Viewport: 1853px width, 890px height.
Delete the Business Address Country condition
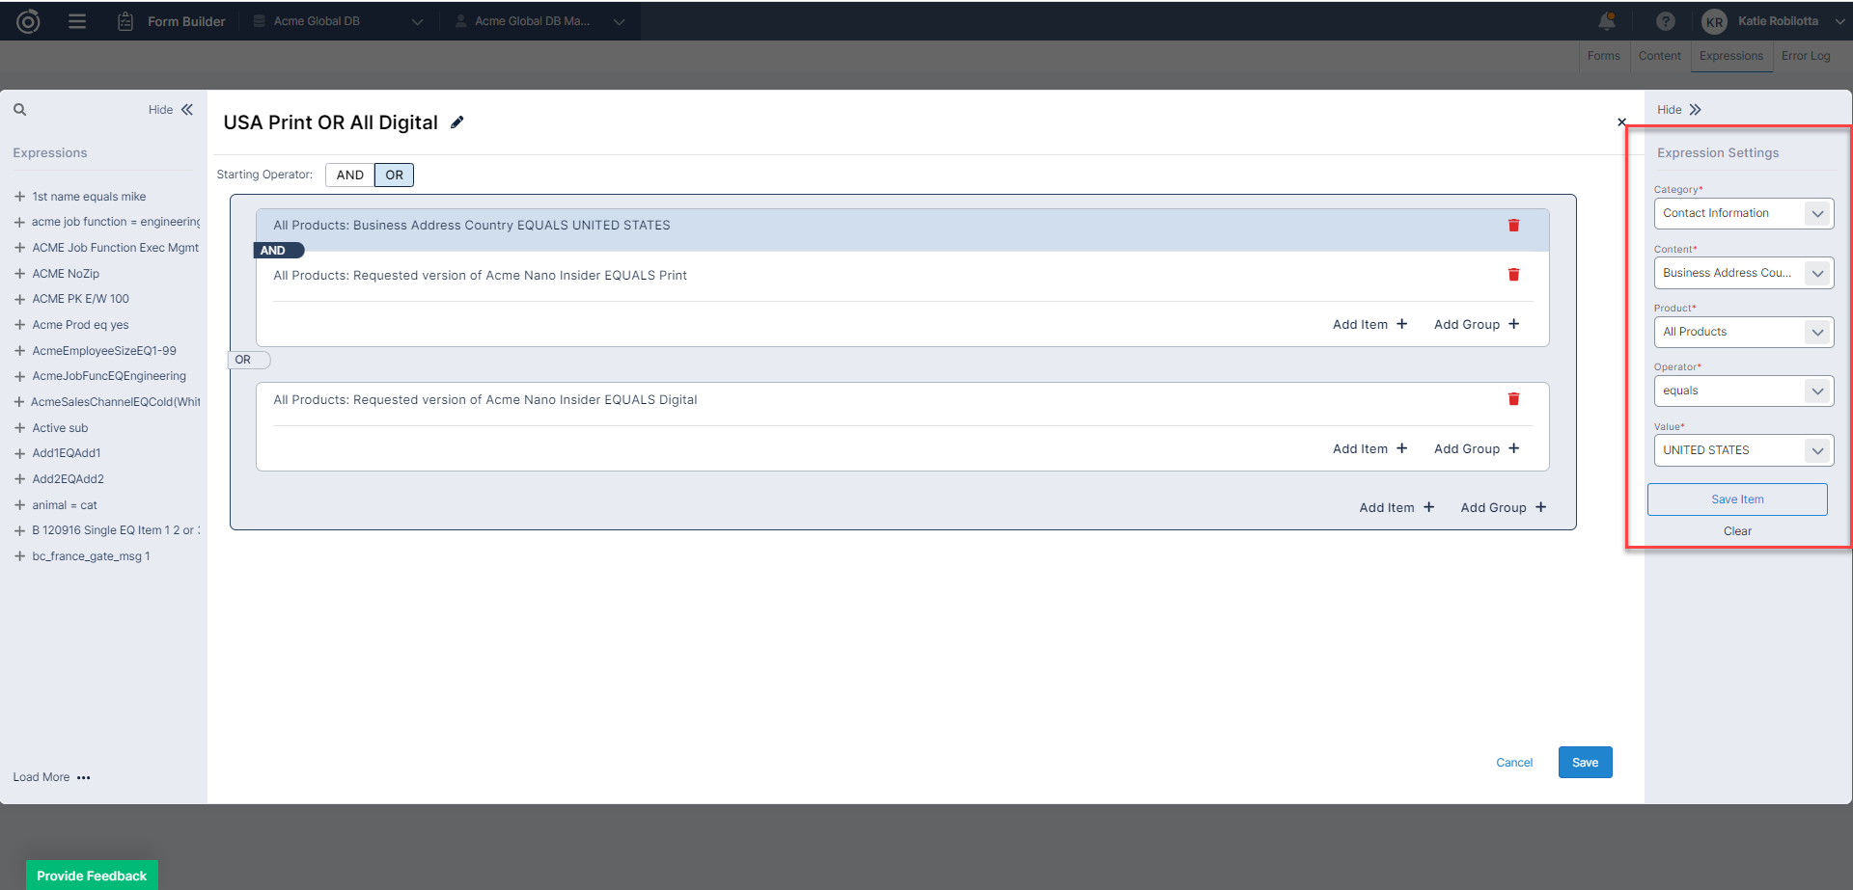1513,226
